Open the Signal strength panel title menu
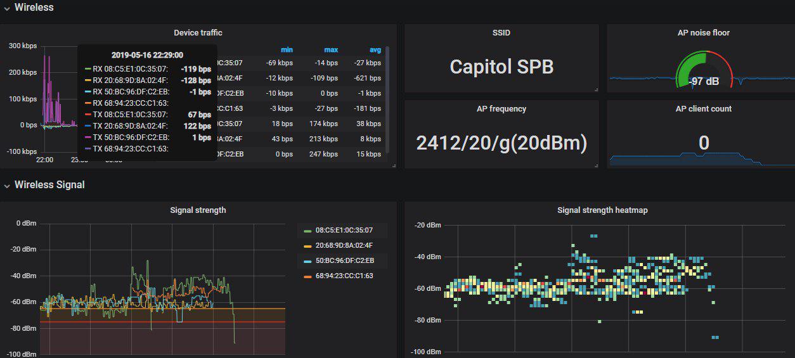 point(198,210)
